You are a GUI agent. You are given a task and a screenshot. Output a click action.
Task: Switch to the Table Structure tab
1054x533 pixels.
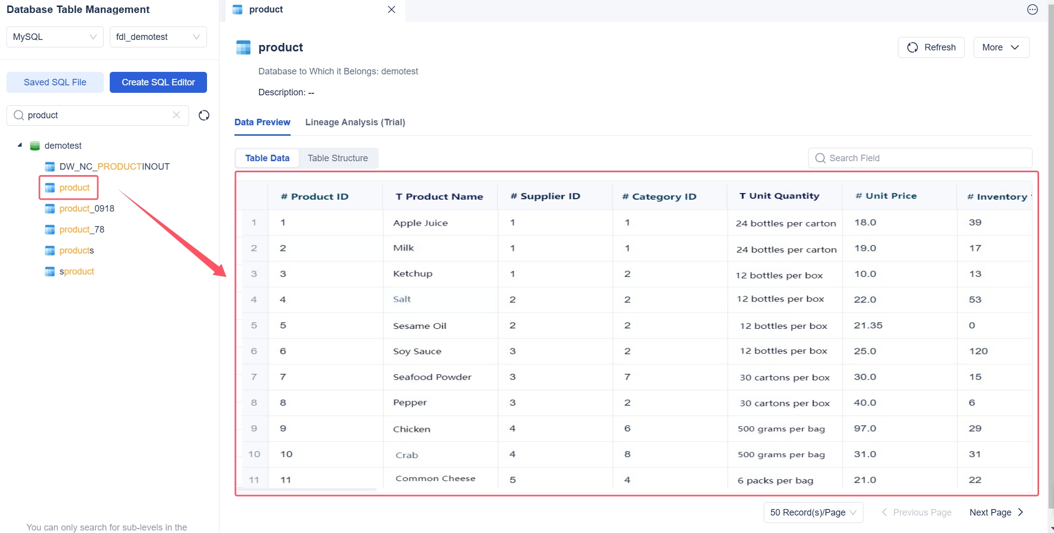pyautogui.click(x=338, y=158)
